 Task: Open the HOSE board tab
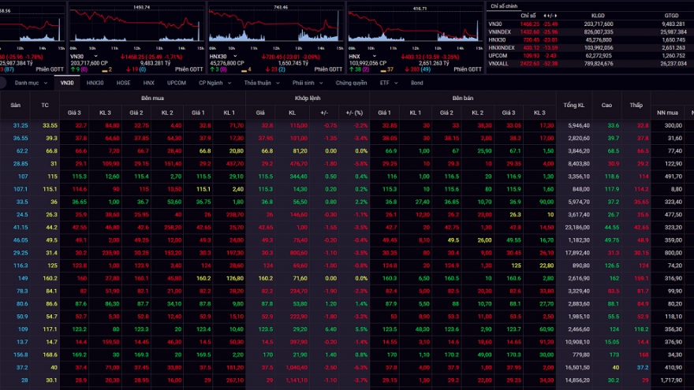[123, 82]
